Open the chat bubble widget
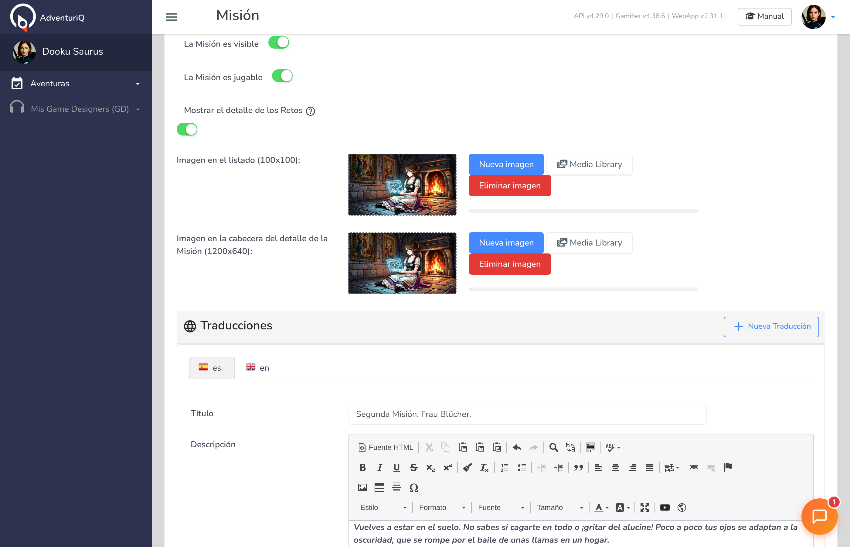 (x=819, y=516)
